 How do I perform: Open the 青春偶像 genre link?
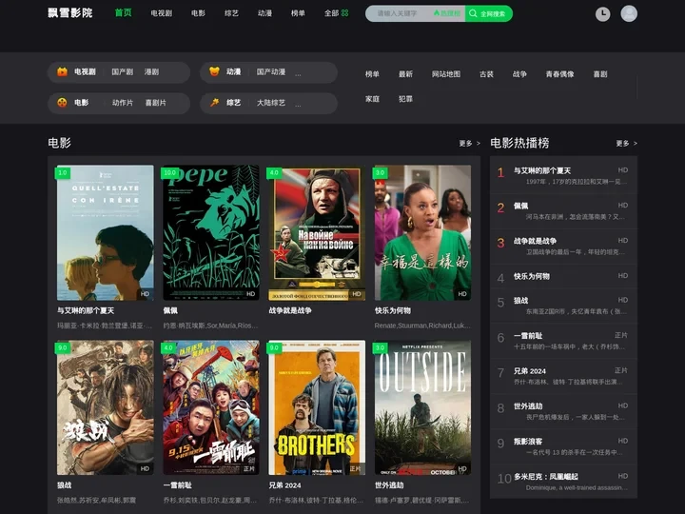pyautogui.click(x=559, y=74)
